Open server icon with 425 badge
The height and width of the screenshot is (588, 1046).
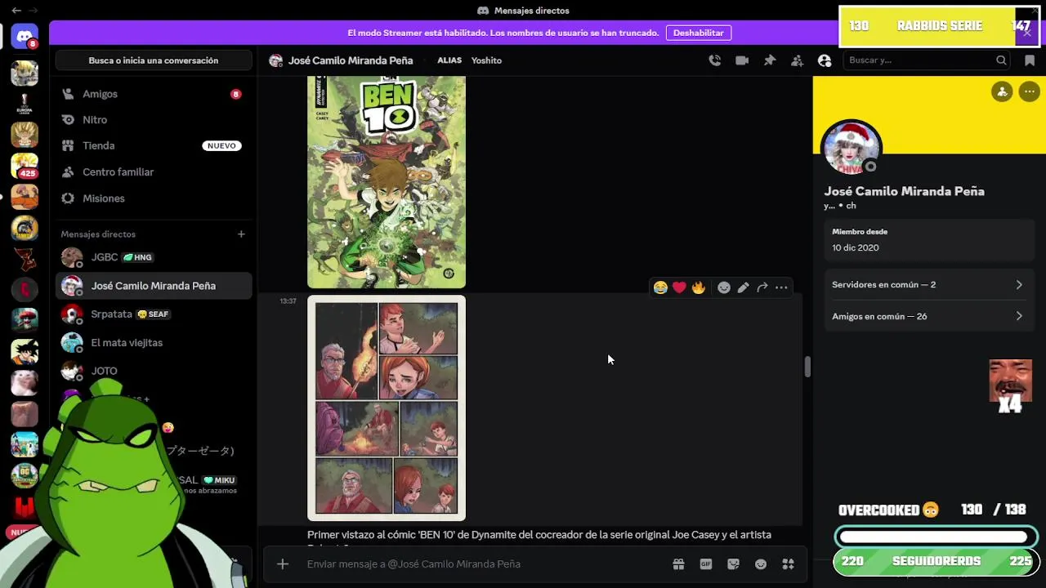pos(25,166)
